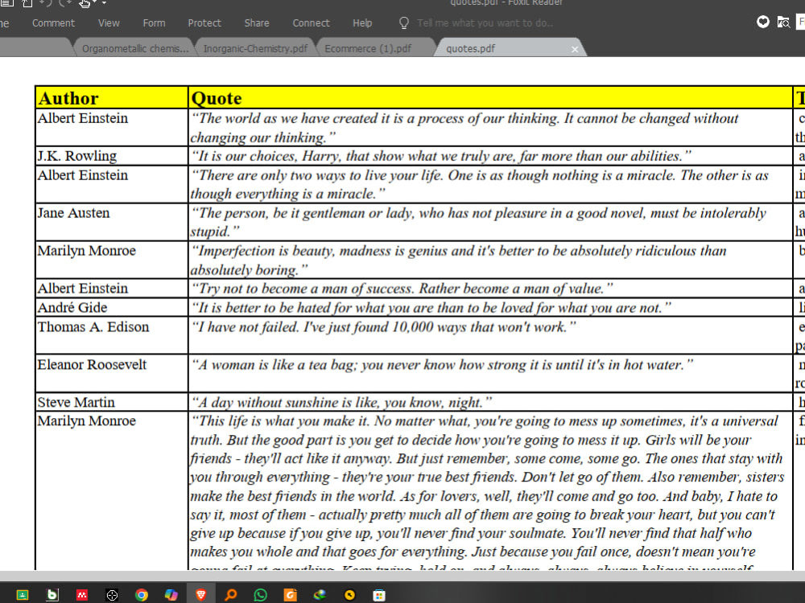Screen dimensions: 805x603
Task: Open Microsoft Copilot from the taskbar
Action: 171,595
